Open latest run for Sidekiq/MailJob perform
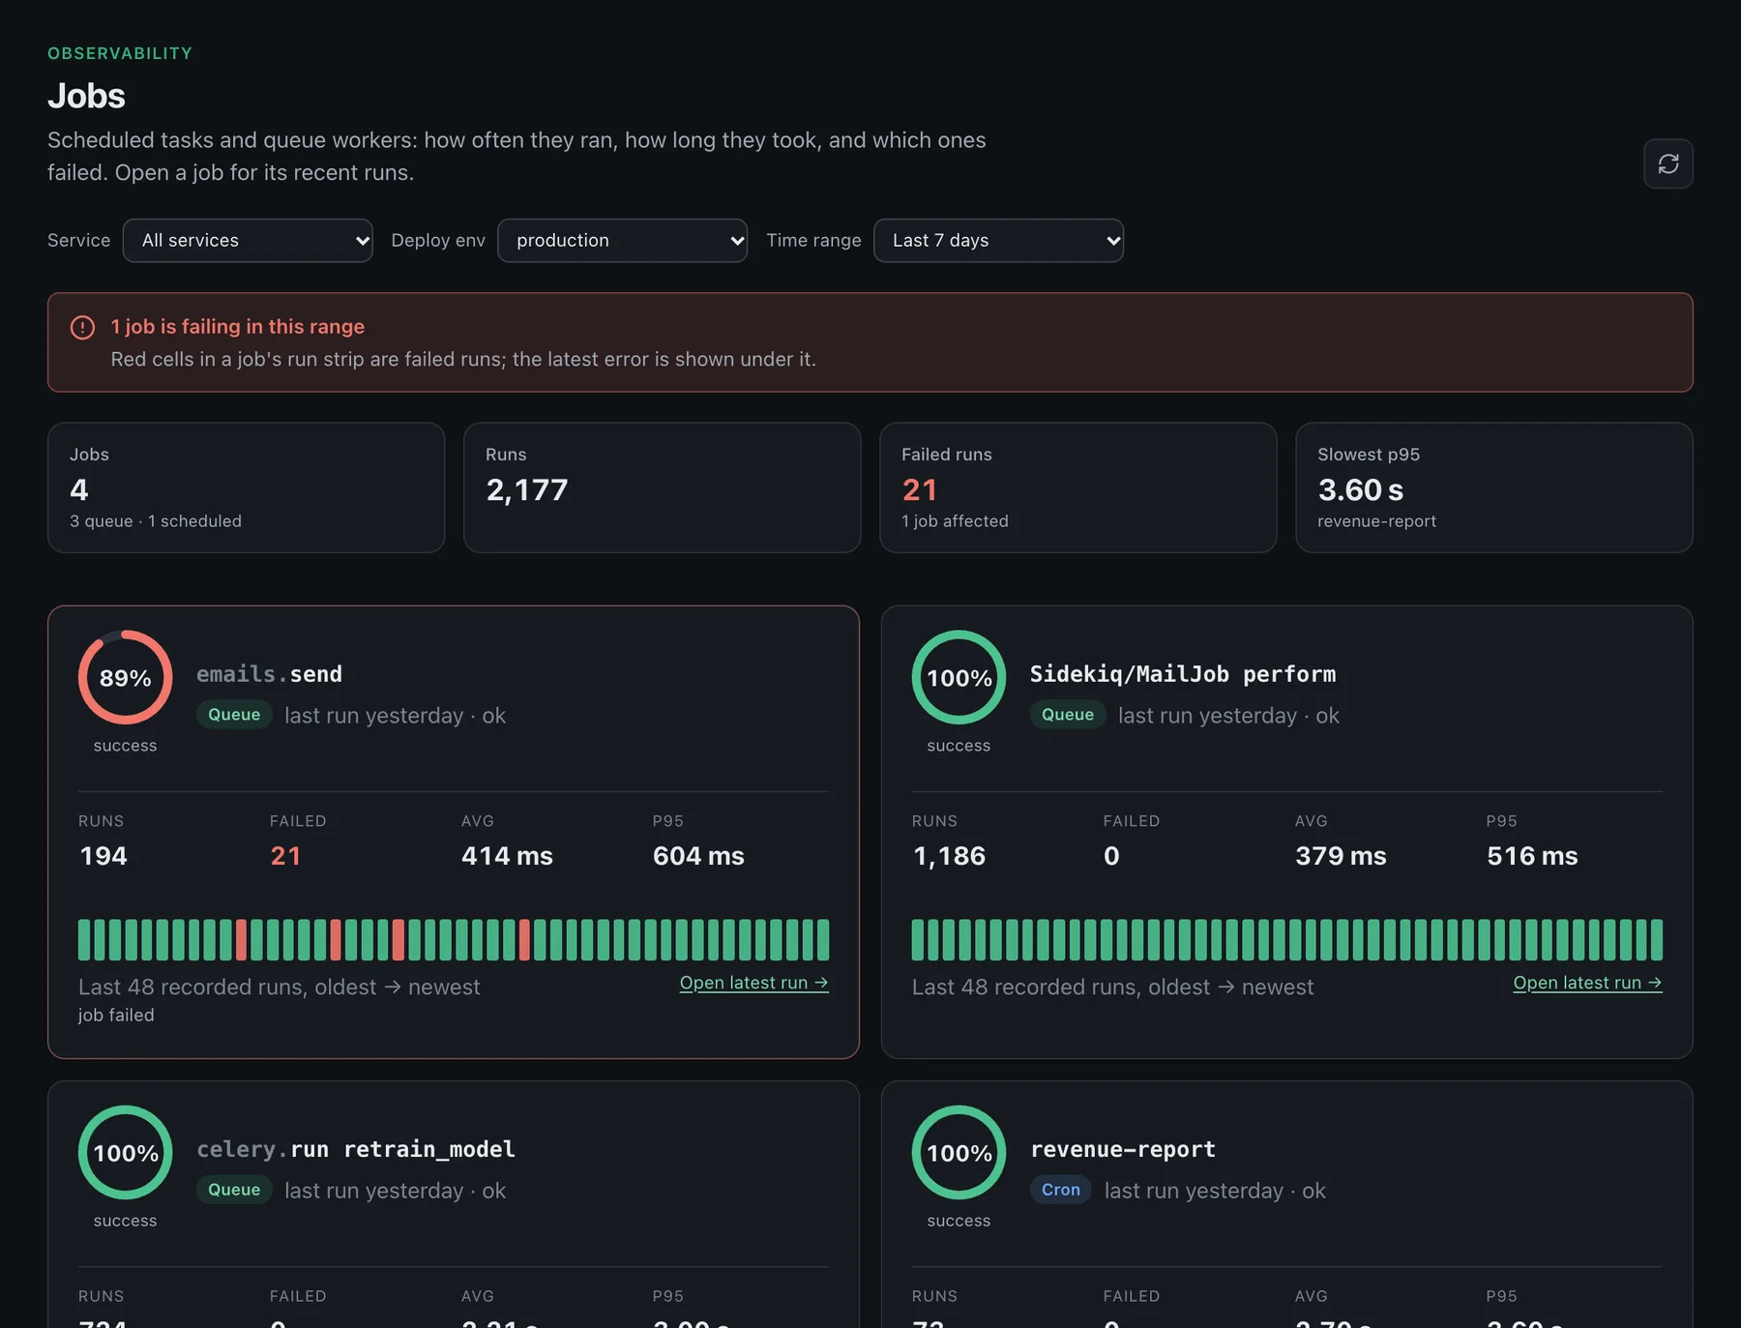Screen dimensions: 1741x1328 (x=1587, y=983)
